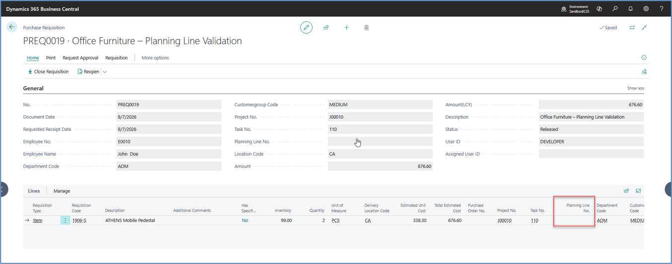Open Request Approval menu

coord(80,58)
